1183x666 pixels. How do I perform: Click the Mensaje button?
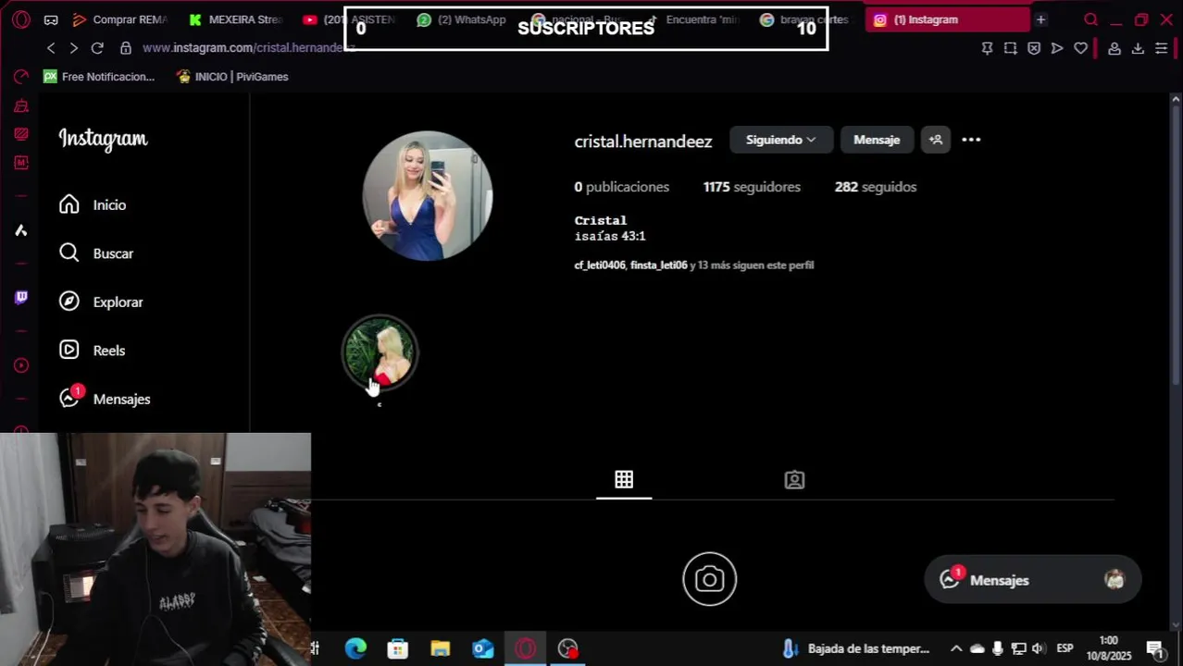[x=877, y=140]
